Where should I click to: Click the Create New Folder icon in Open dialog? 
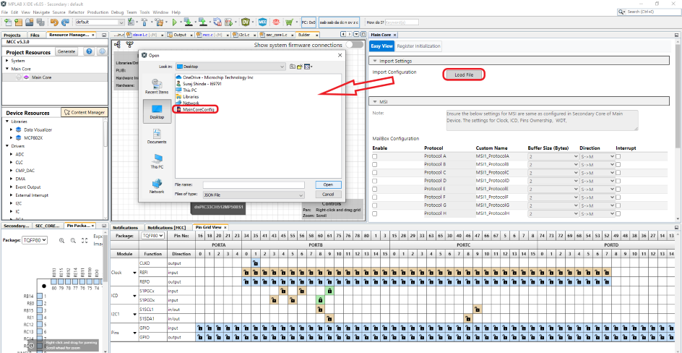click(x=300, y=67)
